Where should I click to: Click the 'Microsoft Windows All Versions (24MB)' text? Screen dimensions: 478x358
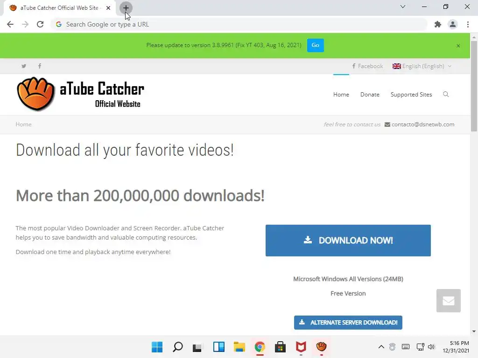348,279
